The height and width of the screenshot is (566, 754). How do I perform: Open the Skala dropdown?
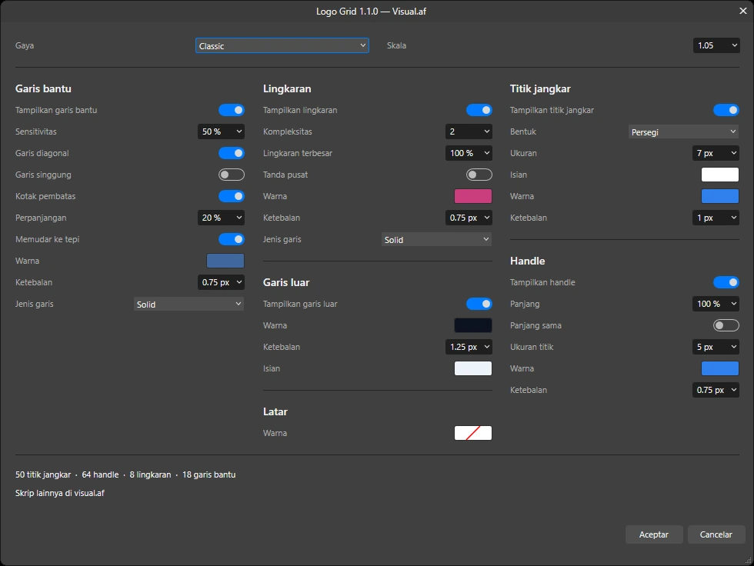point(716,45)
